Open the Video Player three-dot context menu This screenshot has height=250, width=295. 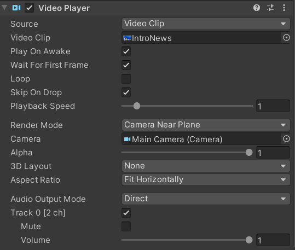(284, 8)
